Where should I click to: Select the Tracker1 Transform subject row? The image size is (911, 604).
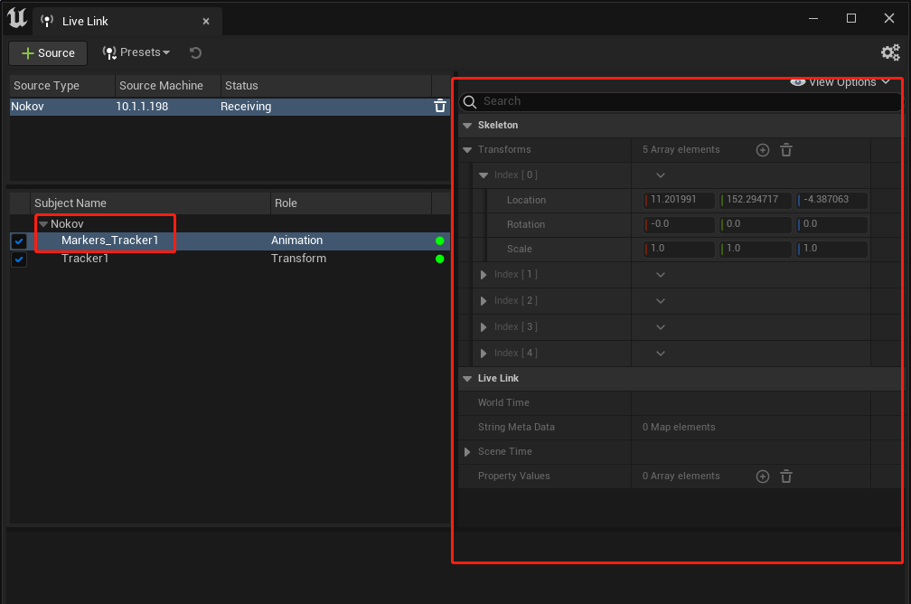click(x=230, y=259)
